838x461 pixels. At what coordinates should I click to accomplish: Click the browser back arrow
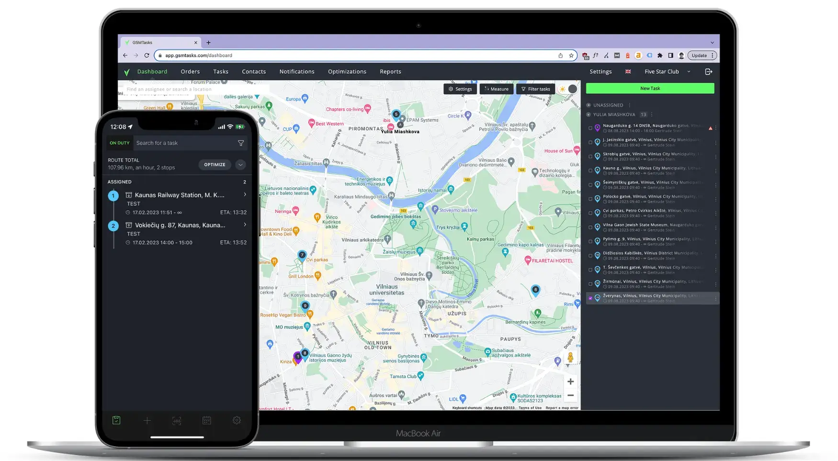tap(125, 56)
